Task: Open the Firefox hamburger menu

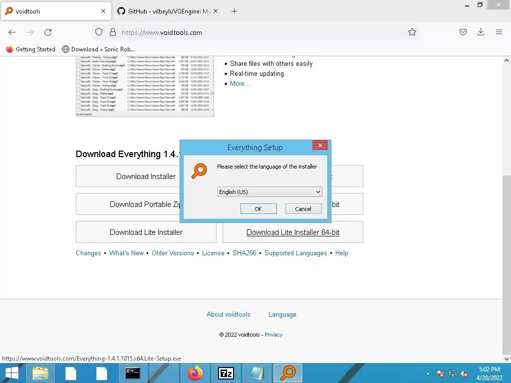Action: [x=499, y=32]
